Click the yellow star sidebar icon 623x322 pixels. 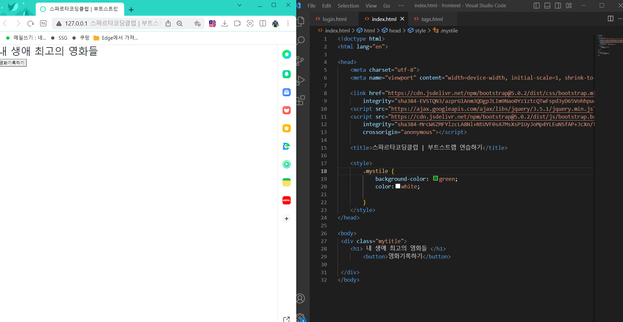[x=287, y=128]
